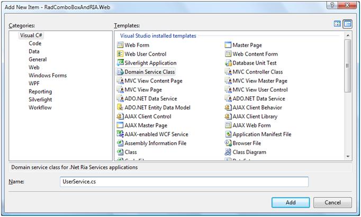Viewport: 361px width, 217px height.
Task: Select the Reporting category
Action: (x=40, y=92)
